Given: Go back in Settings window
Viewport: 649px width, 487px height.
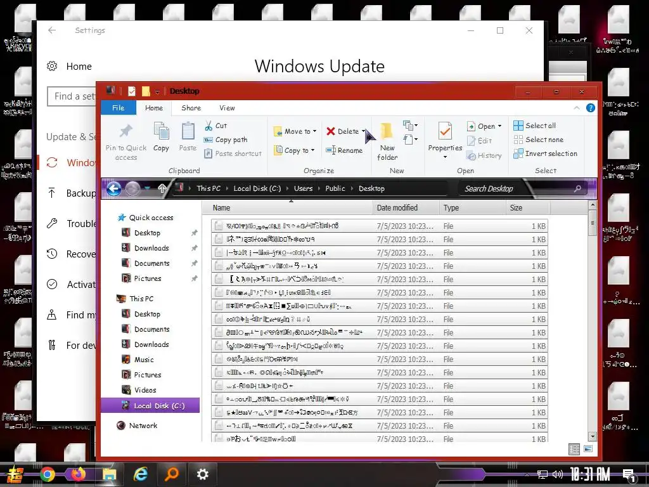Looking at the screenshot, I should (x=52, y=30).
